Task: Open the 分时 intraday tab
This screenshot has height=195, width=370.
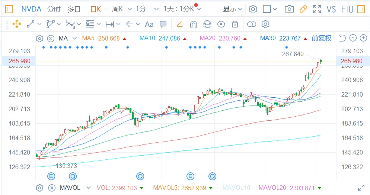Action: click(x=54, y=9)
